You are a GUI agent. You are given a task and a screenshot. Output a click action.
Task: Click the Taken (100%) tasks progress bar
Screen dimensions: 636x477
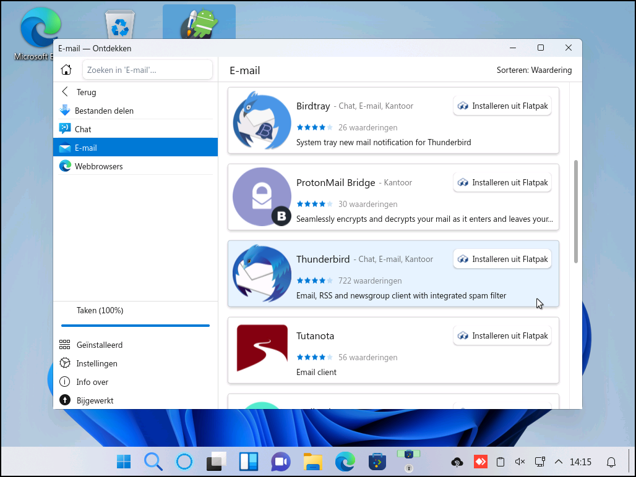[x=135, y=325]
